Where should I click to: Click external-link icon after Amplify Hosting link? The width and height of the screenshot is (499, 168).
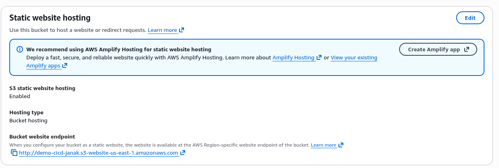pos(319,58)
